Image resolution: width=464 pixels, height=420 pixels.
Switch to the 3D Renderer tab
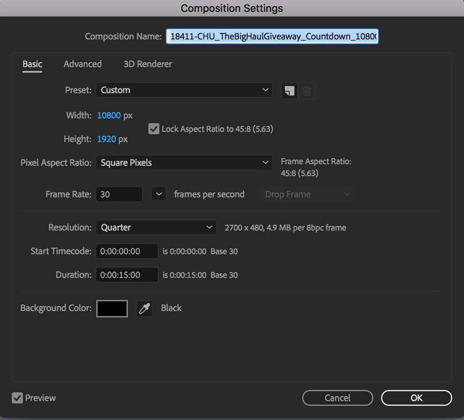coord(148,64)
